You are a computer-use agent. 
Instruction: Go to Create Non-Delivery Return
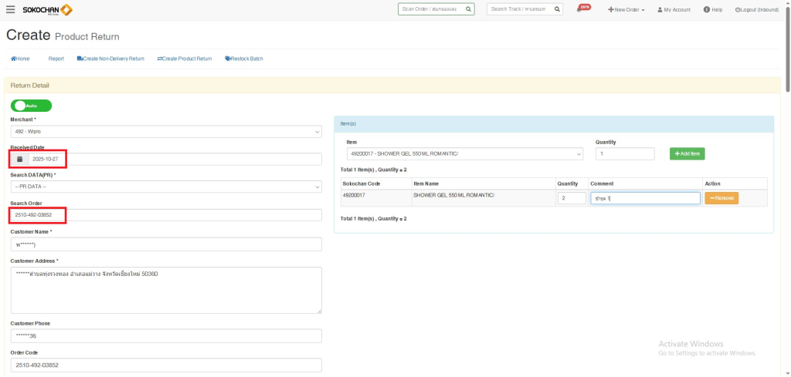pyautogui.click(x=110, y=59)
